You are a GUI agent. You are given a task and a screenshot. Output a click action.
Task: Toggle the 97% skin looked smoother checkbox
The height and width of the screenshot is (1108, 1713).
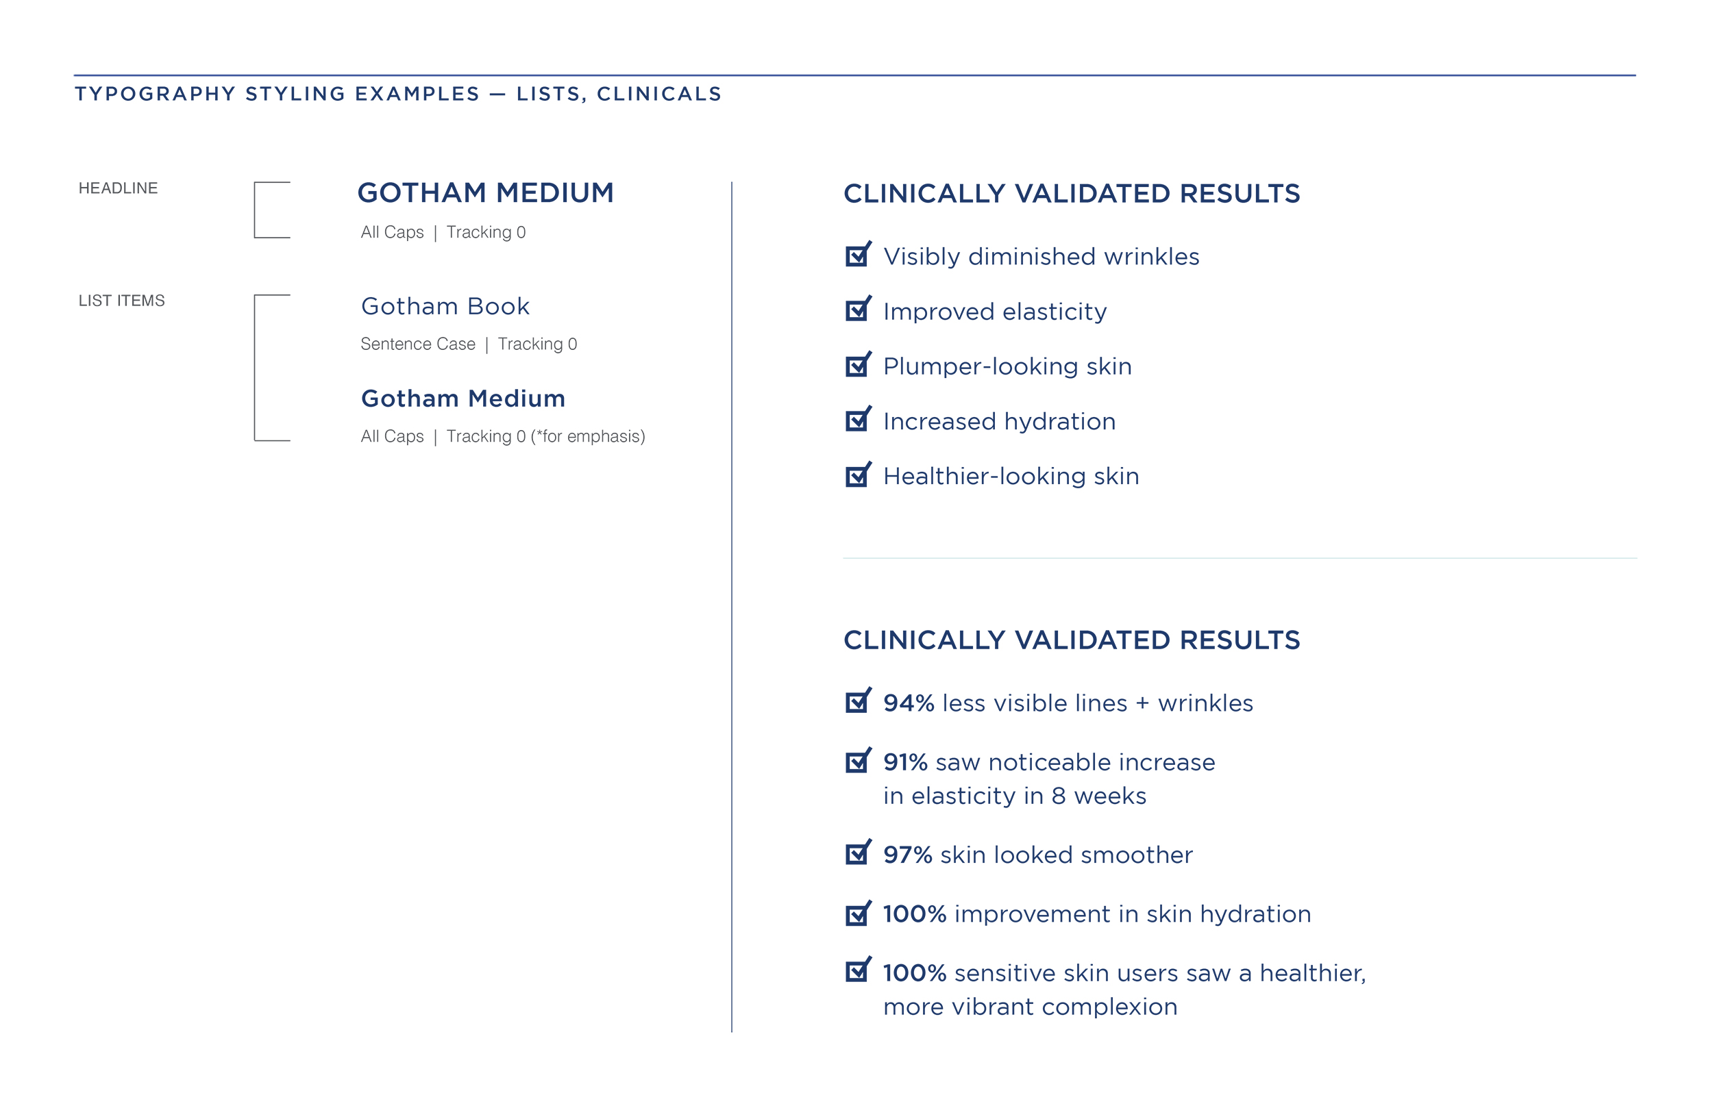click(856, 854)
